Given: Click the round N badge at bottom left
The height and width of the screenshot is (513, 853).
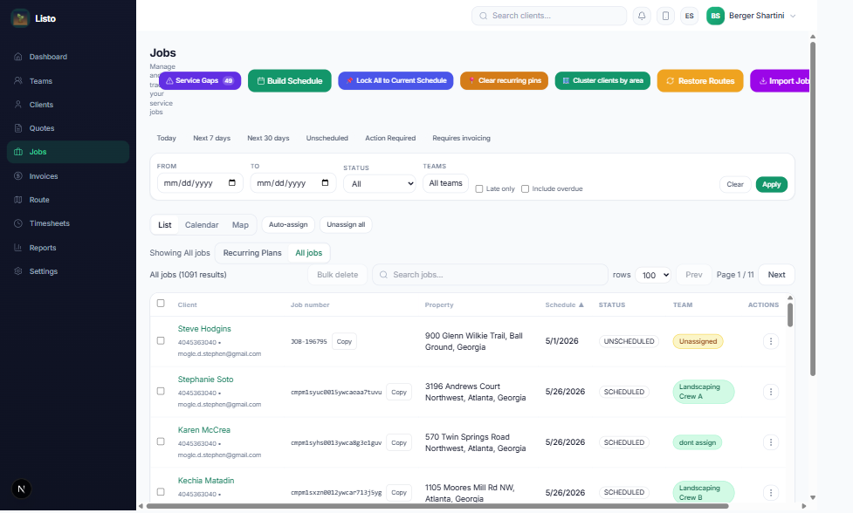Looking at the screenshot, I should click(x=21, y=489).
